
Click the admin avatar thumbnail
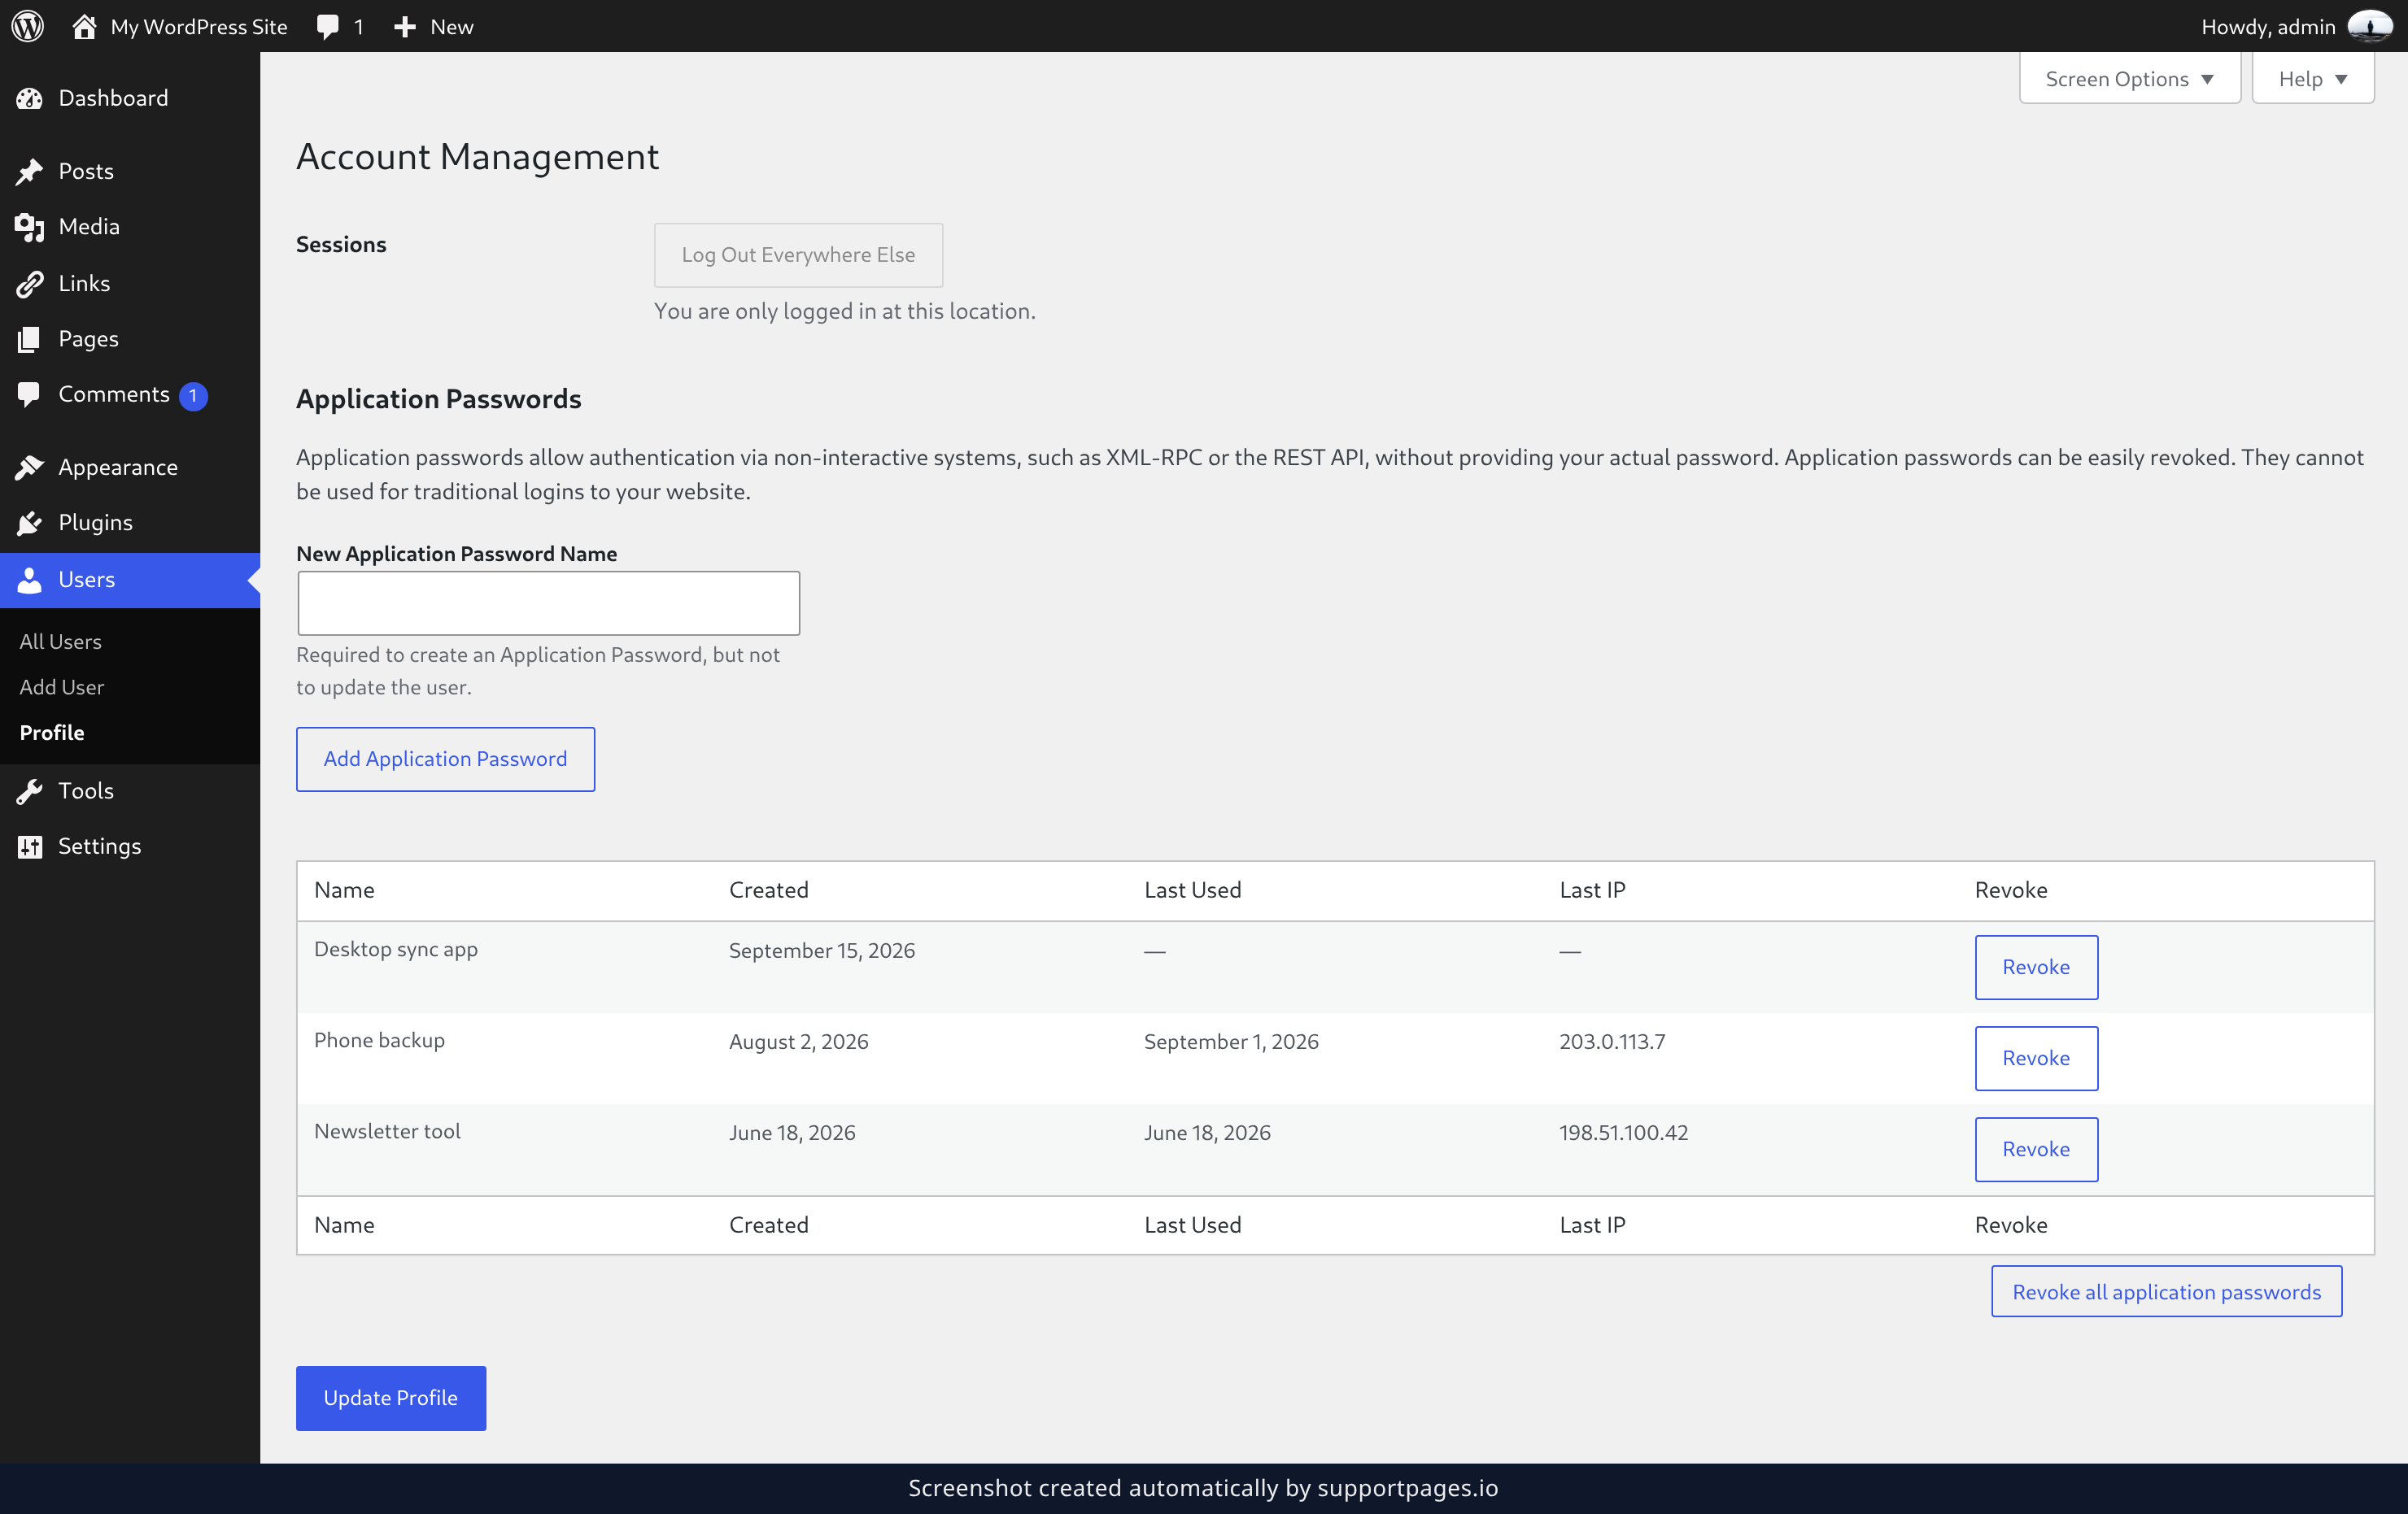click(x=2369, y=26)
